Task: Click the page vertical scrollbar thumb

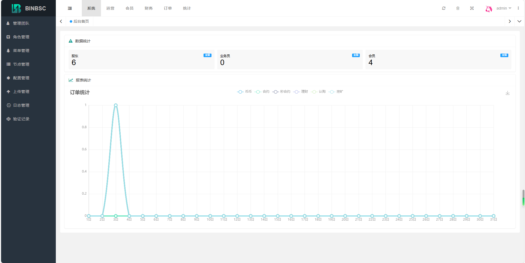Action: pyautogui.click(x=523, y=197)
